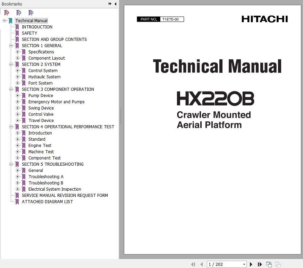Select the Technical Manual root bookmark

31,21
